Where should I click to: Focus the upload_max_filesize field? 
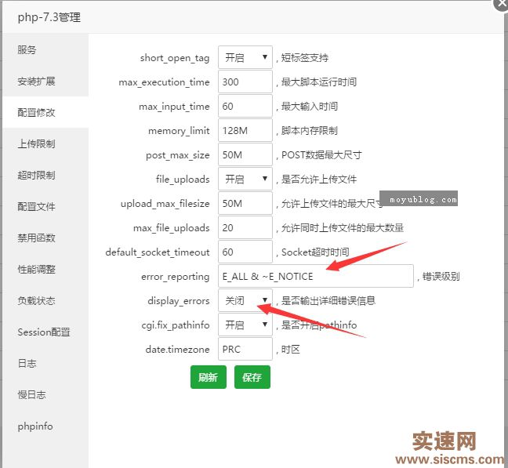(x=245, y=203)
